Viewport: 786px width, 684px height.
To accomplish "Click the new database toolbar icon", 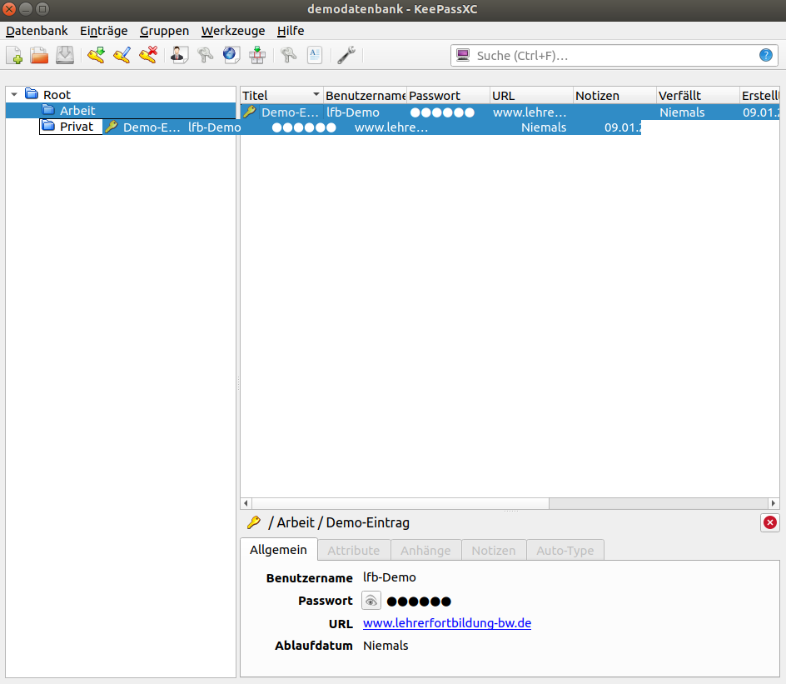I will (x=15, y=56).
